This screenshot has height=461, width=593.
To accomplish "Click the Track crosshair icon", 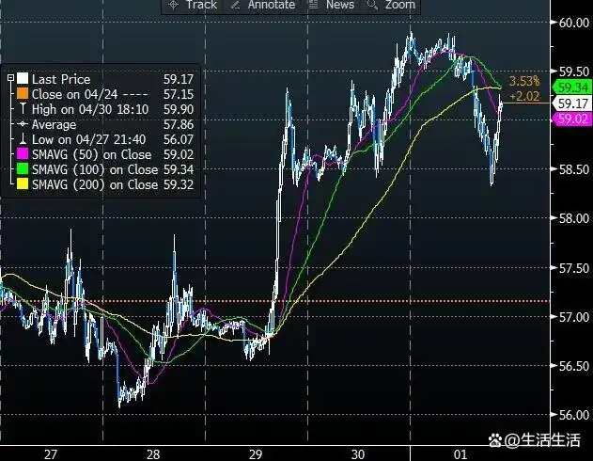I will [x=173, y=6].
